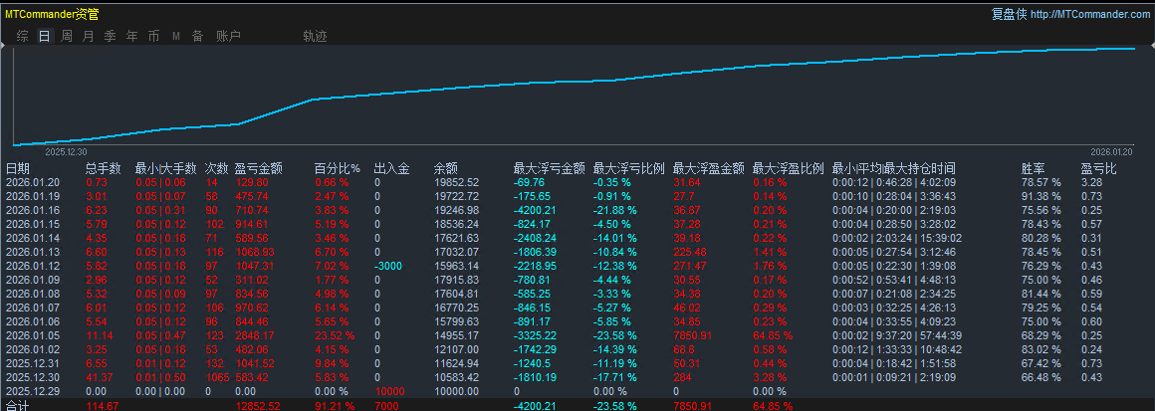Click the 10000 deposit value
The image size is (1155, 411).
(x=389, y=391)
